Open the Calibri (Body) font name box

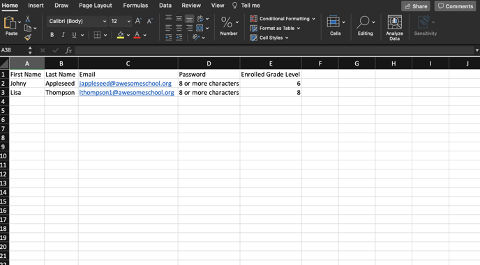[x=77, y=21]
